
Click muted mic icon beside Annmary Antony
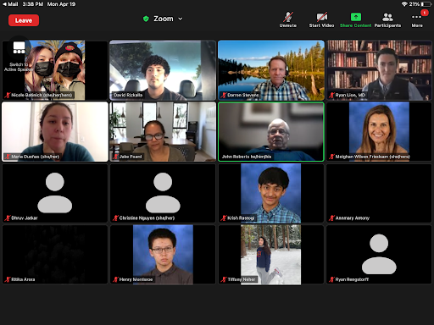(x=331, y=218)
